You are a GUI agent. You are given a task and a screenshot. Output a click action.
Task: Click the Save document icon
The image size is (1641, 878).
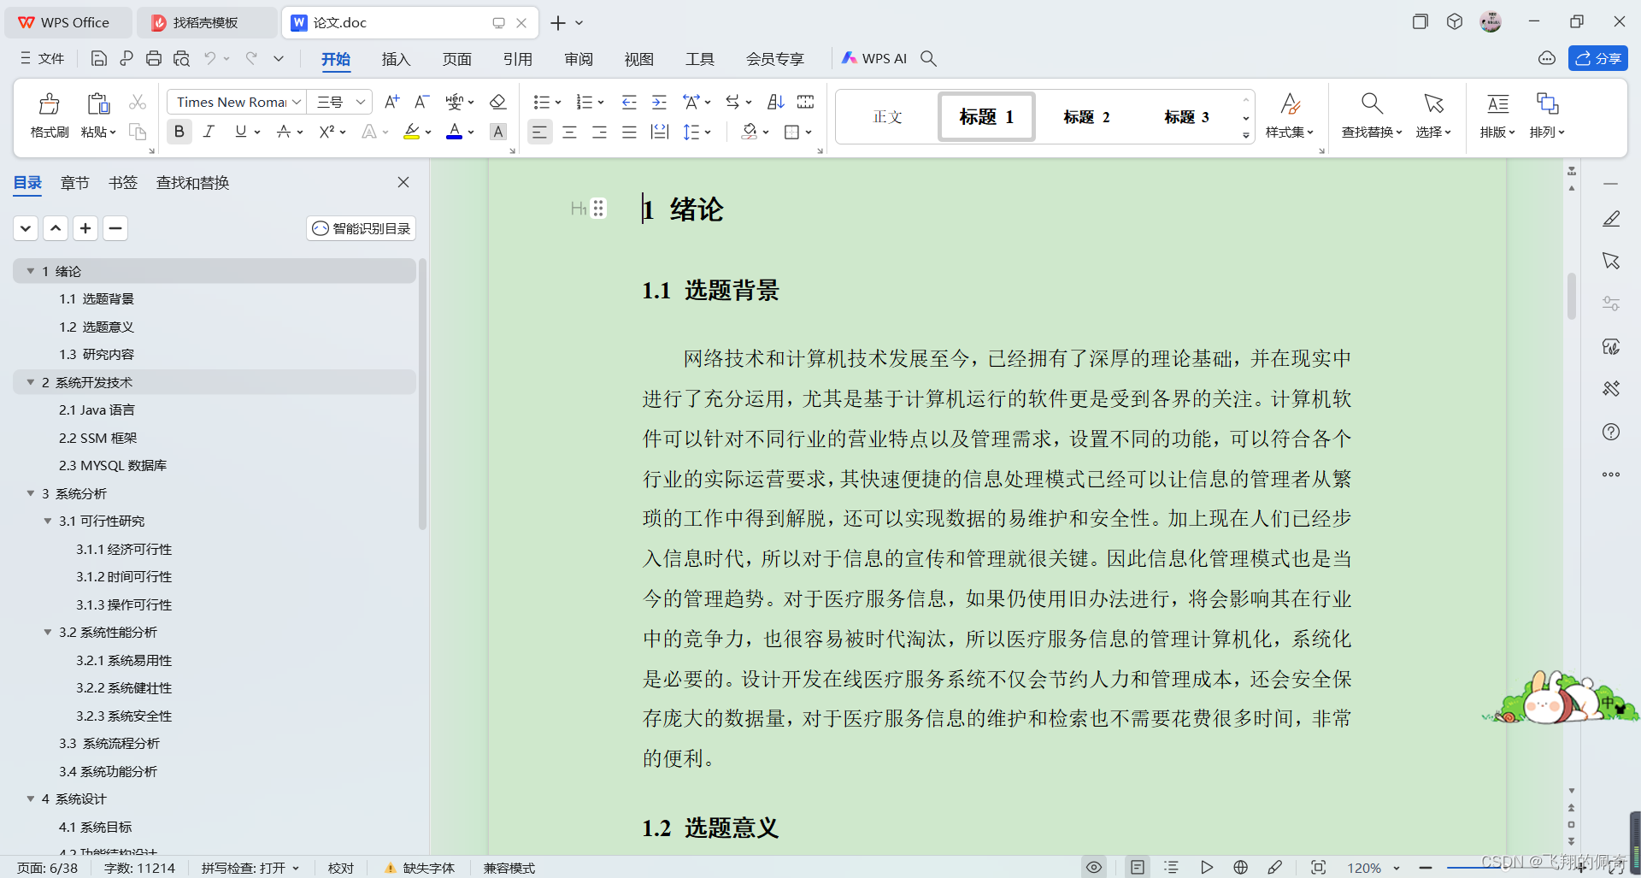[x=99, y=58]
